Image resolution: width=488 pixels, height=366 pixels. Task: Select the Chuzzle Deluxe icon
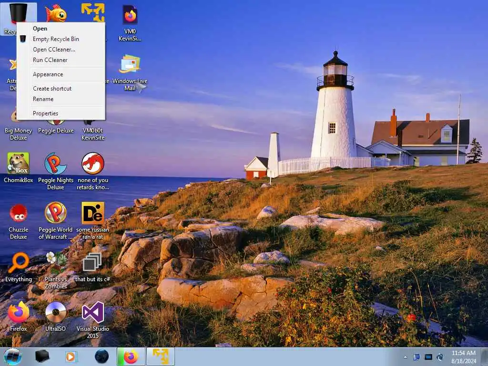tap(19, 221)
